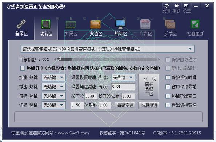Open the 设置 icon in title bar
216x142 pixels.
(x=186, y=6)
